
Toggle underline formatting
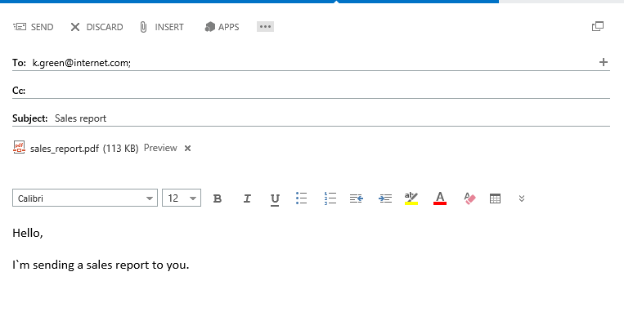(x=275, y=199)
